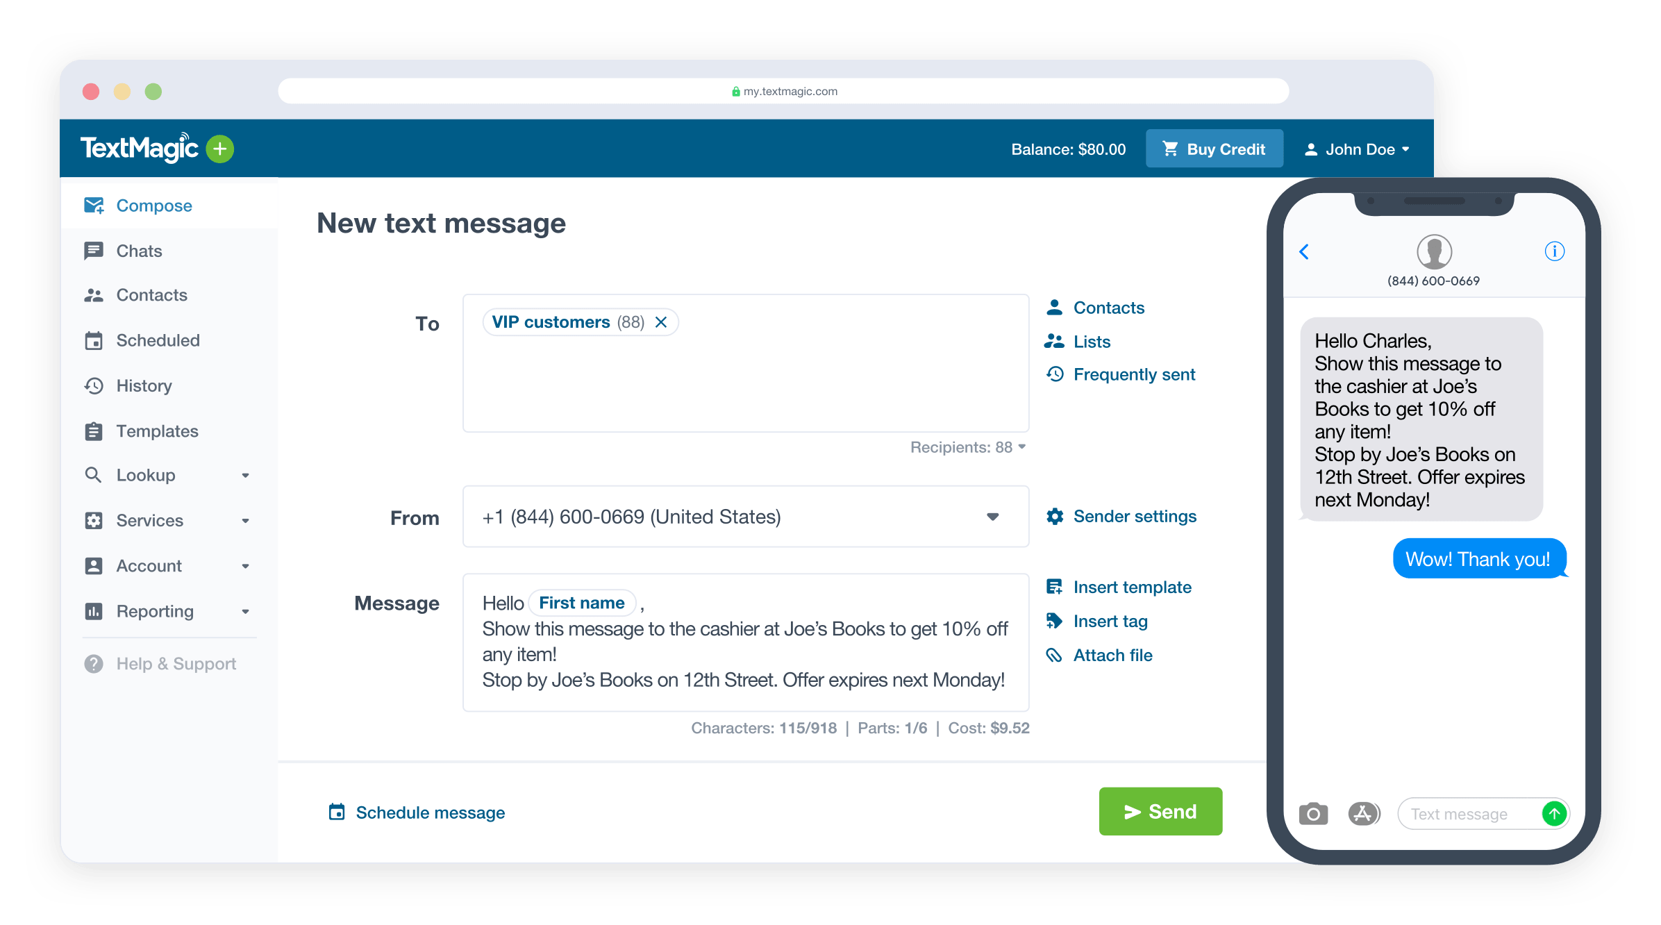This screenshot has height=925, width=1661.
Task: Expand the Reporting submenu arrow
Action: tap(245, 612)
